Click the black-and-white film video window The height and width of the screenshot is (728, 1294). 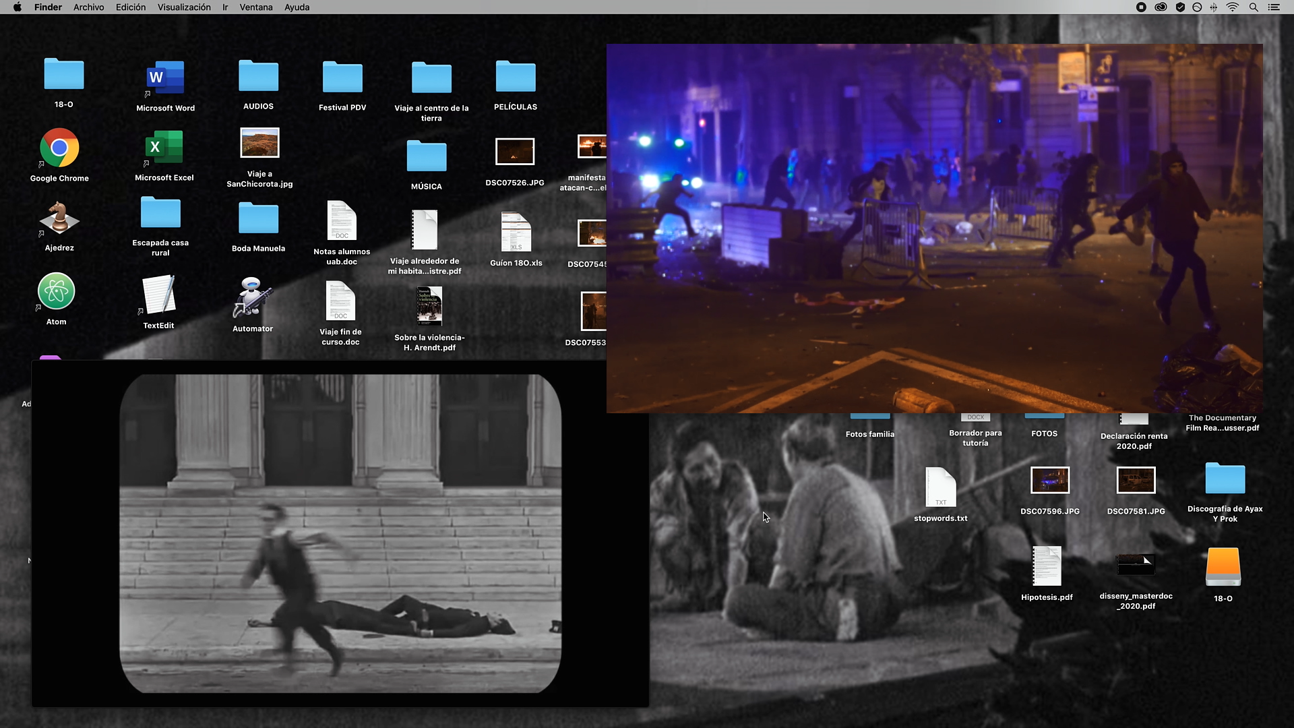(340, 533)
